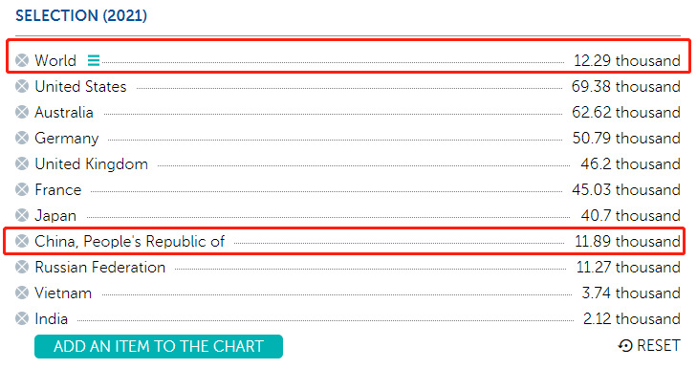Reset the chart selection

click(649, 345)
